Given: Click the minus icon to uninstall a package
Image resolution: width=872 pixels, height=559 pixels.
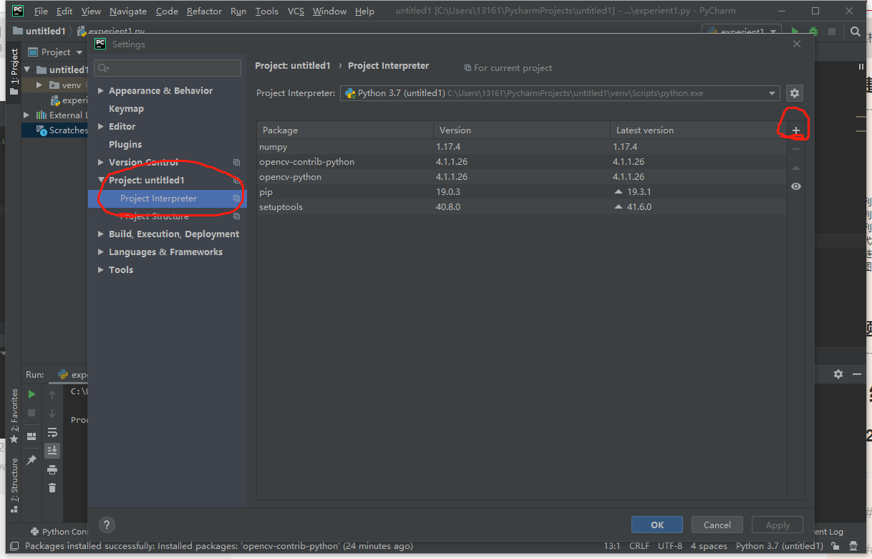Looking at the screenshot, I should click(796, 149).
